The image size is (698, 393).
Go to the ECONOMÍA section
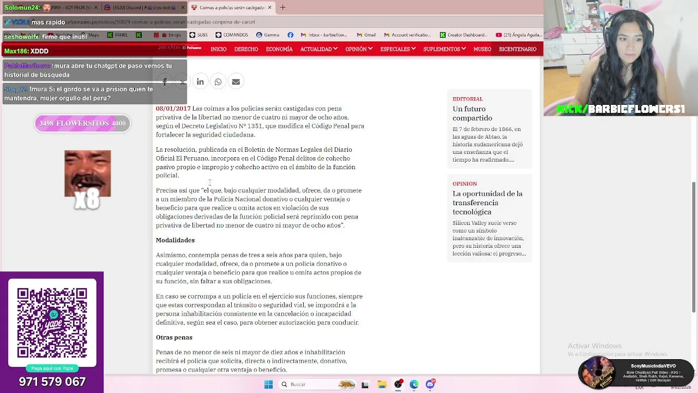(x=279, y=49)
